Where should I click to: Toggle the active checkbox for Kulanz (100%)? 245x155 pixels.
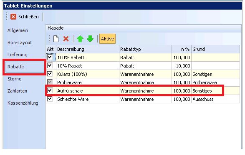(x=50, y=74)
